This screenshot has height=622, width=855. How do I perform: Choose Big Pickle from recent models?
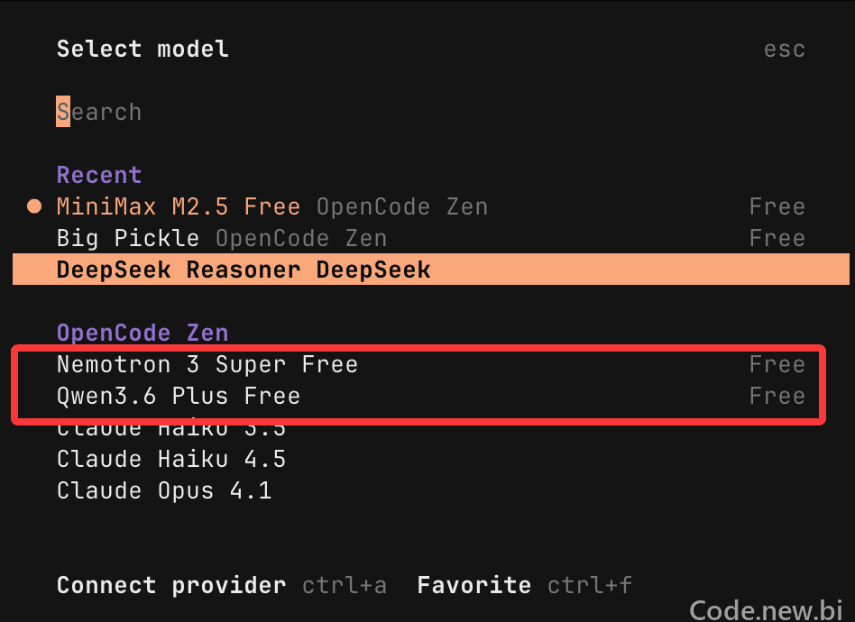point(431,239)
